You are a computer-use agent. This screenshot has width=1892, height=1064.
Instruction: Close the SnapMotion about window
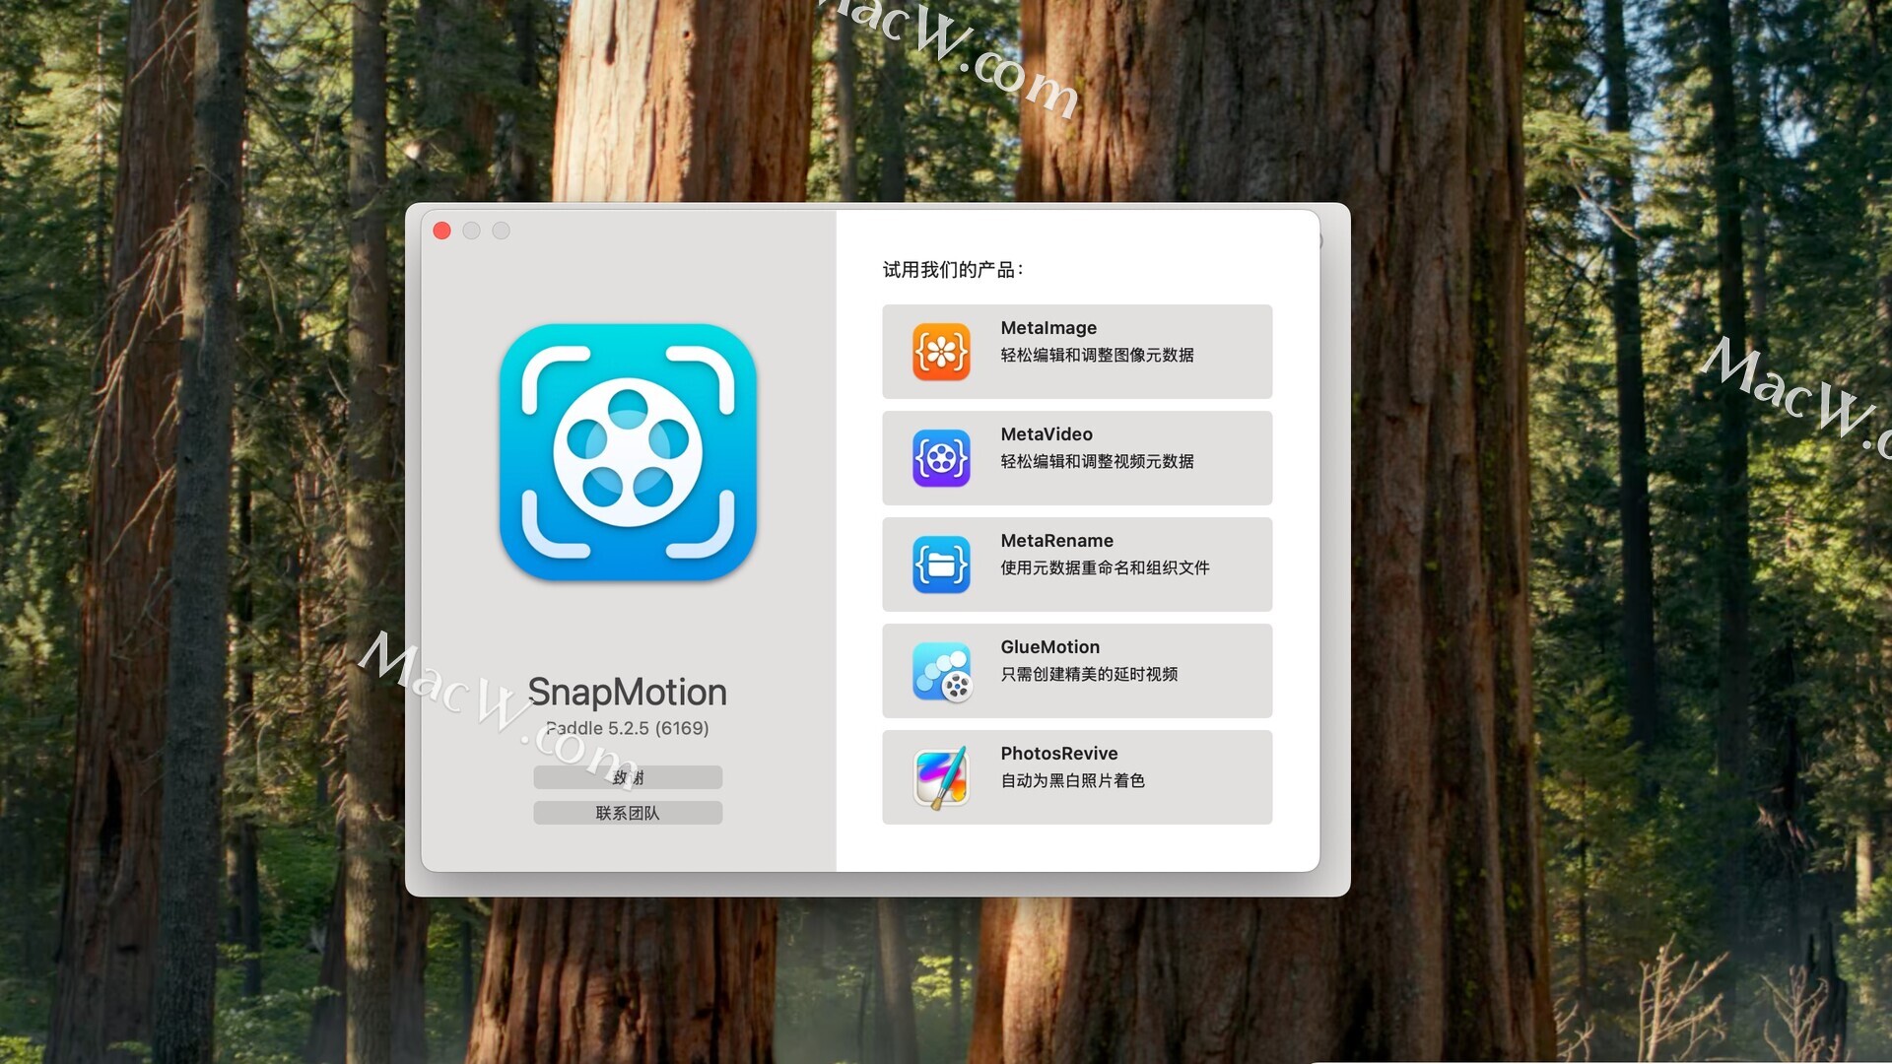(x=442, y=231)
